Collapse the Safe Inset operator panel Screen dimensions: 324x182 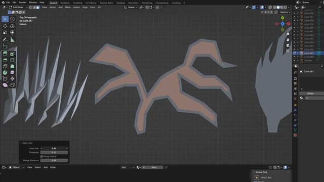coord(21,143)
